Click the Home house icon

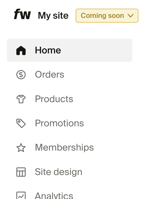21,51
